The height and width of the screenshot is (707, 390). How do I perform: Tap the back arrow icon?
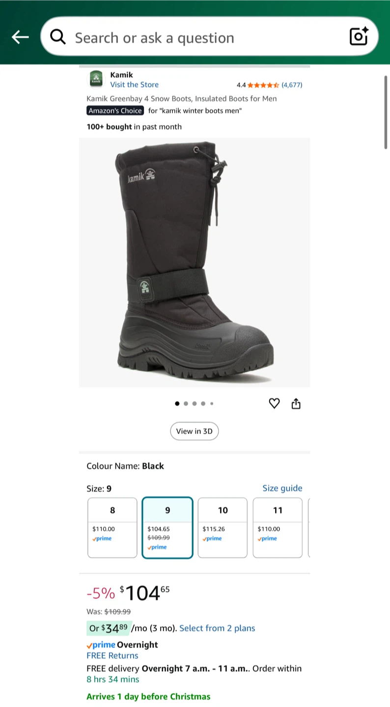[x=20, y=37]
